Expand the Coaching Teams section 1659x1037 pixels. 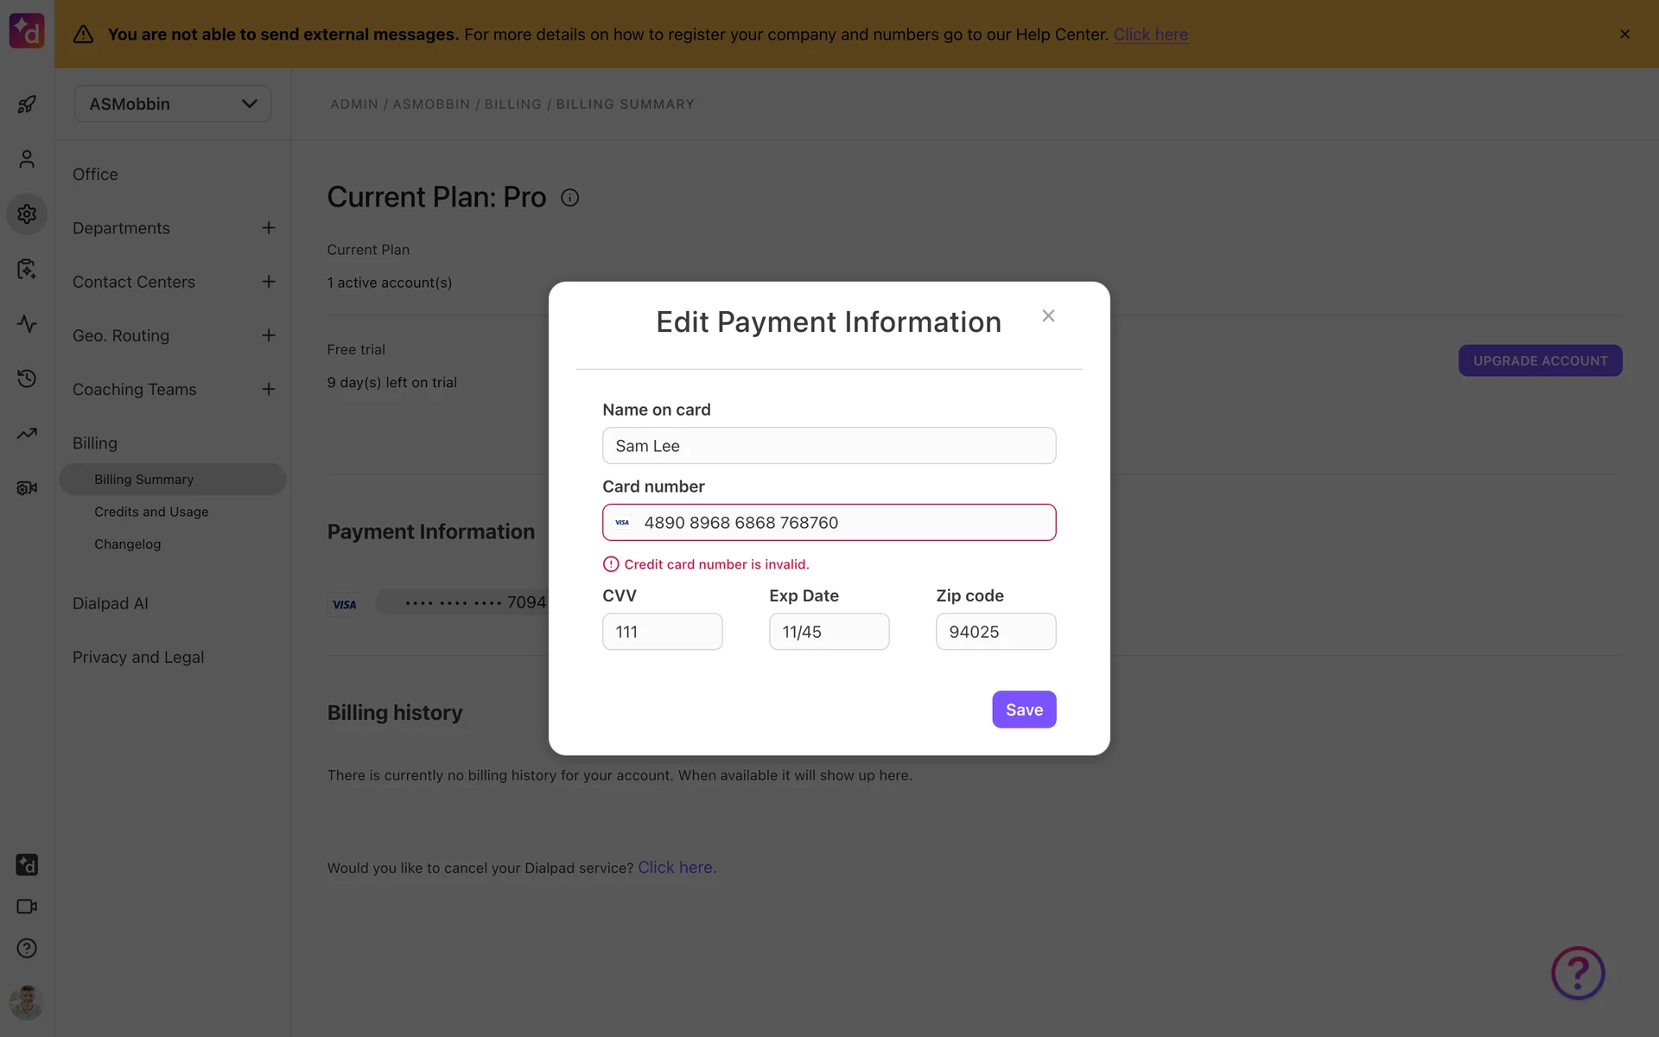pyautogui.click(x=269, y=390)
